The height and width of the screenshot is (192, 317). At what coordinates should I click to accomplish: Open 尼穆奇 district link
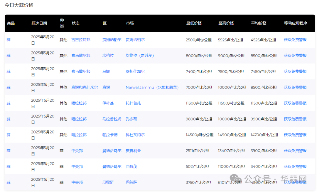[x=108, y=182]
